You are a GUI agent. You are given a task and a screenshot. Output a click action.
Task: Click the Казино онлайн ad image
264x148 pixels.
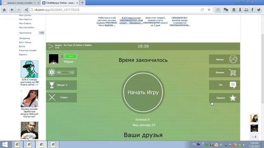29,99
